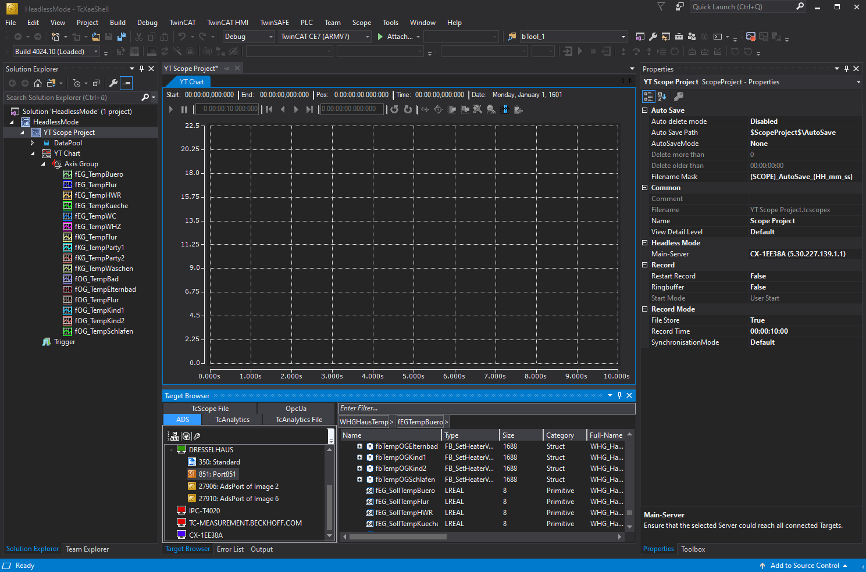Screen dimensions: 866x572
Task: Open the object selector dropdown in Properties
Action: pyautogui.click(x=858, y=82)
